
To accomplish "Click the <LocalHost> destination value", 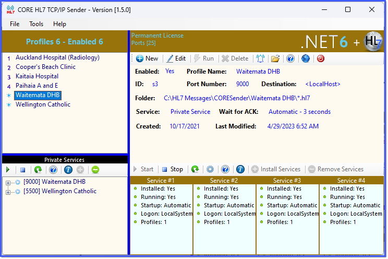I will [x=323, y=84].
